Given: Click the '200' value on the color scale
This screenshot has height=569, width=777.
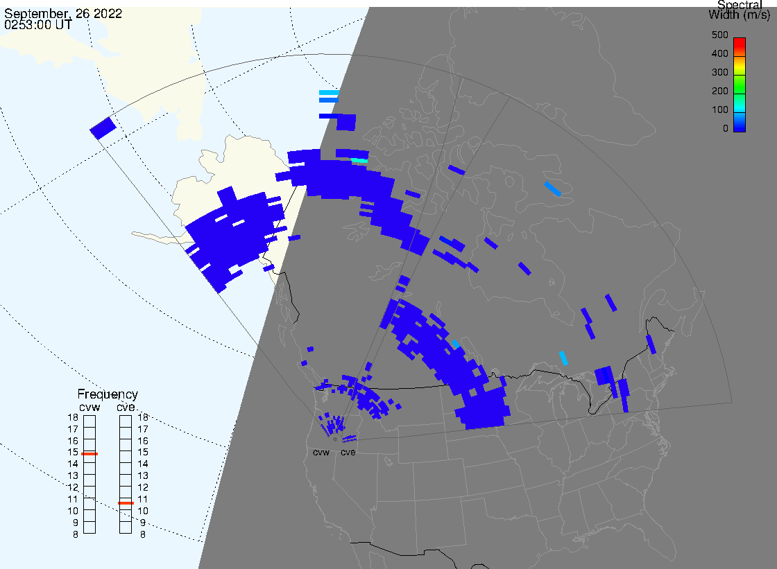Looking at the screenshot, I should [720, 91].
